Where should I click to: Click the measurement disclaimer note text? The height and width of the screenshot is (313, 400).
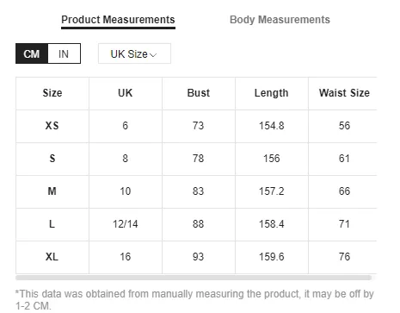pyautogui.click(x=194, y=299)
